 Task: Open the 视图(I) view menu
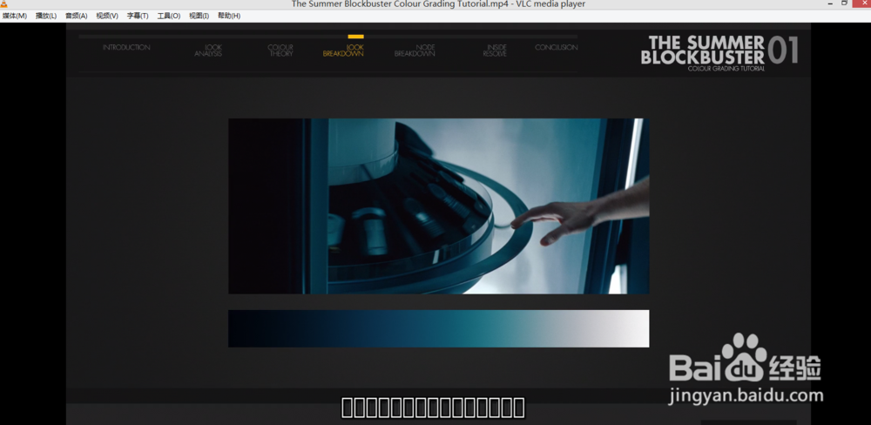pos(199,16)
